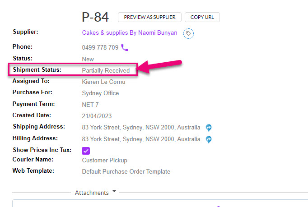Expand the Attachments dropdown arrow
Screen dimensions: 308x207
click(x=114, y=191)
